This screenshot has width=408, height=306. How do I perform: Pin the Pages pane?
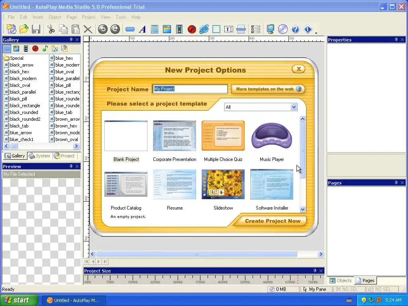[396, 182]
